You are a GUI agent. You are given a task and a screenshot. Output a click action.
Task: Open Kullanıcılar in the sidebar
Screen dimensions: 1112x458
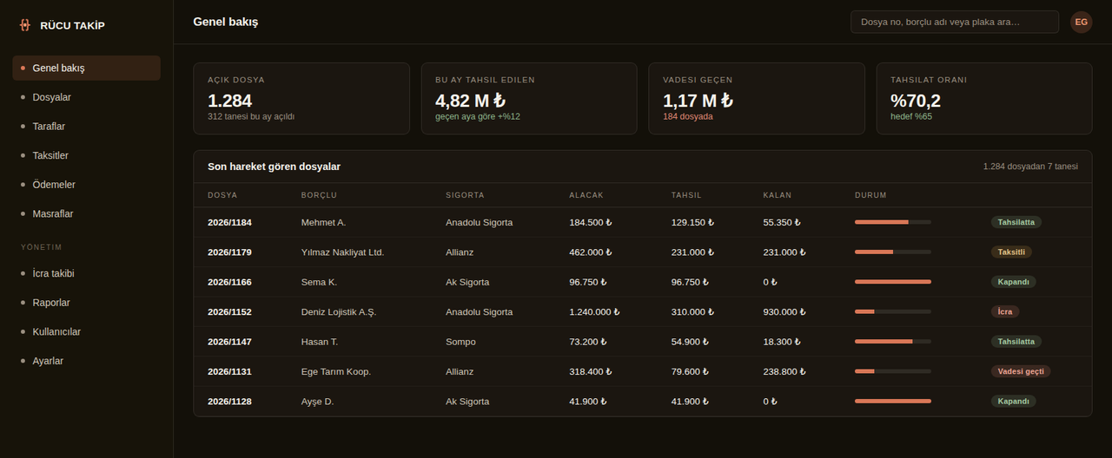[86, 331]
